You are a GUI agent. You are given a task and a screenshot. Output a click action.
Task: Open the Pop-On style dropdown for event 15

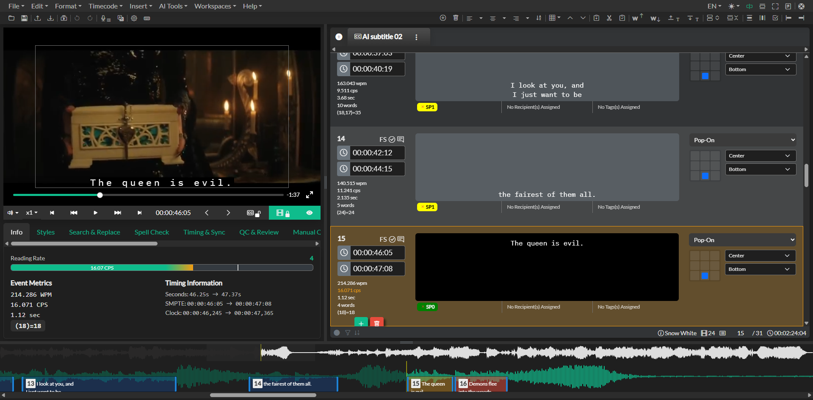click(x=743, y=240)
